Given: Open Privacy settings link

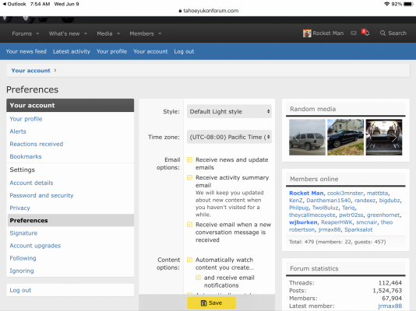Looking at the screenshot, I should (x=20, y=208).
